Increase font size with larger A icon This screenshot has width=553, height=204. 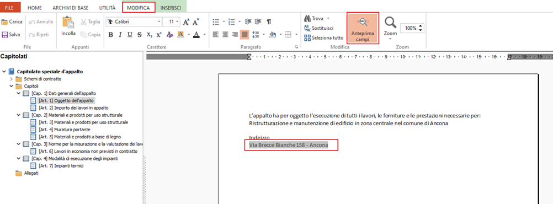click(x=186, y=22)
